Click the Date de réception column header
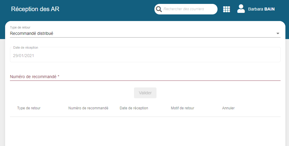The width and height of the screenshot is (289, 146). click(134, 108)
